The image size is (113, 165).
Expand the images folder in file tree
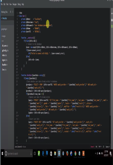point(3,36)
